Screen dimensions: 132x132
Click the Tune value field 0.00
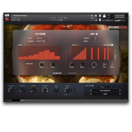click(x=110, y=18)
